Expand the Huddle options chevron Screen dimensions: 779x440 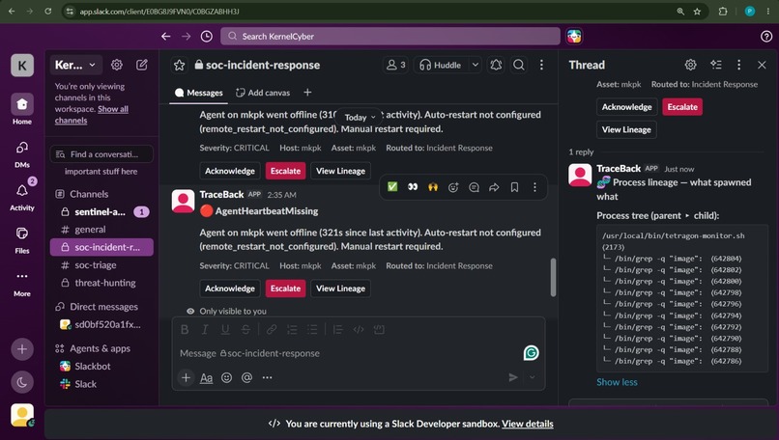click(x=475, y=65)
